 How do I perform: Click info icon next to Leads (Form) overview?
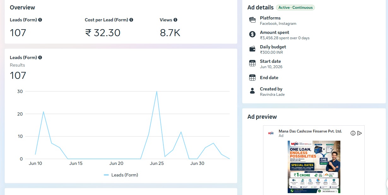point(40,20)
